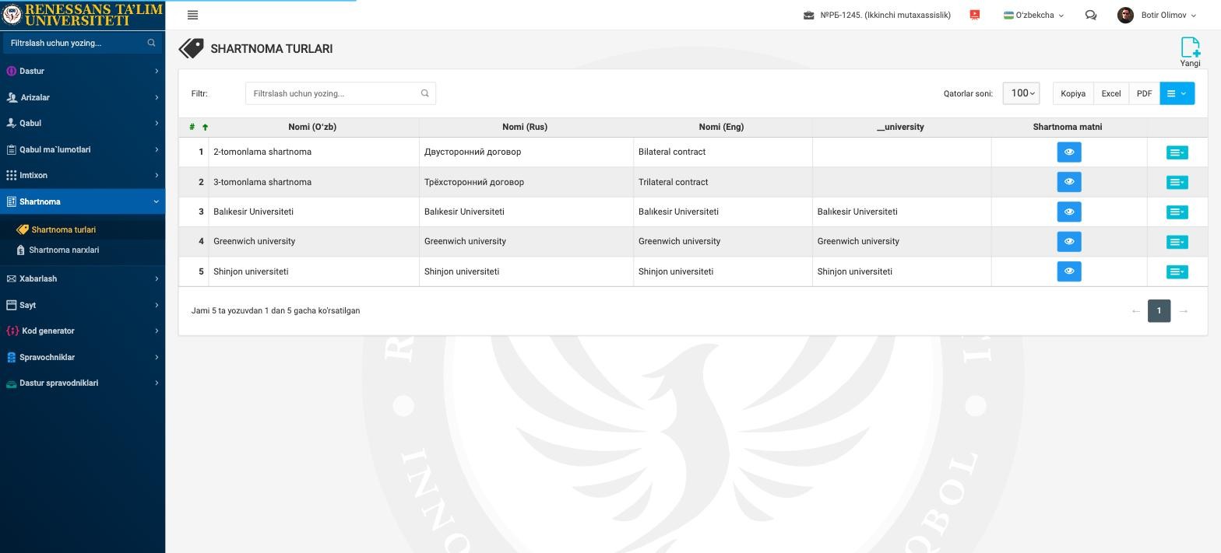The width and height of the screenshot is (1221, 553).
Task: Expand the Kod generator sidebar menu
Action: 83,331
